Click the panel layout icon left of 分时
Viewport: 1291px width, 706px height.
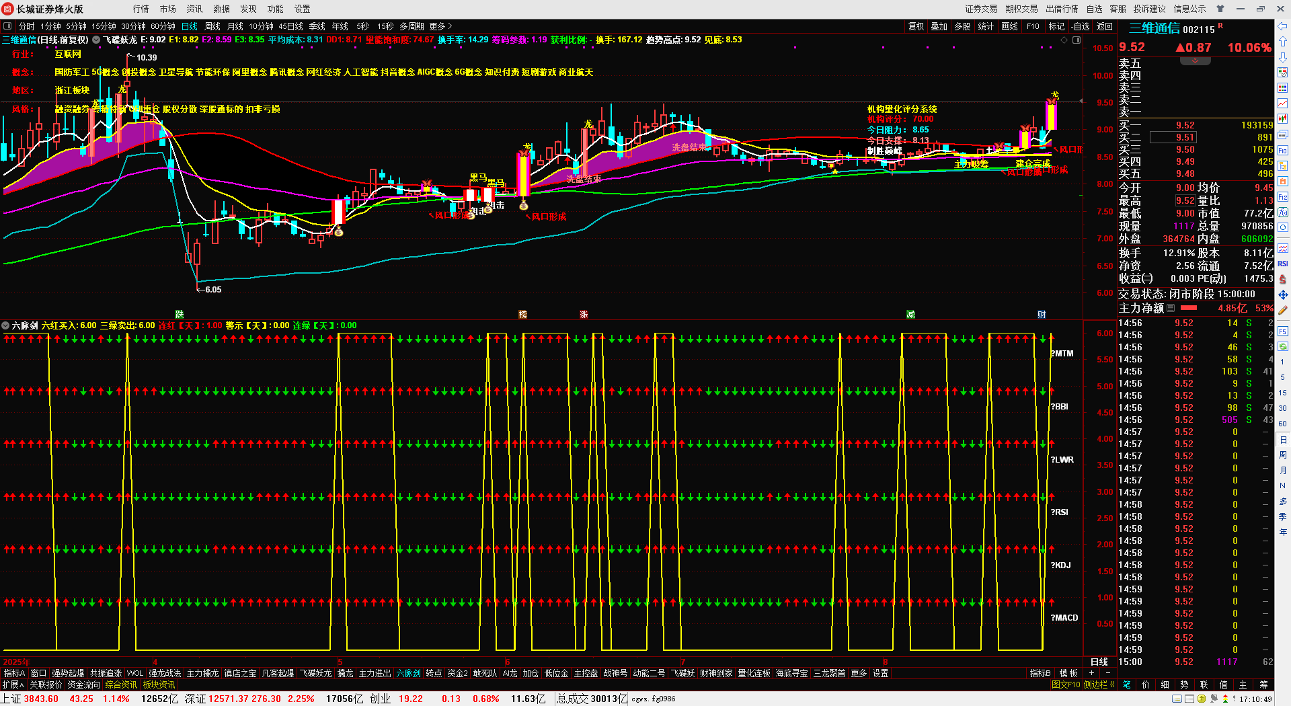pos(7,26)
